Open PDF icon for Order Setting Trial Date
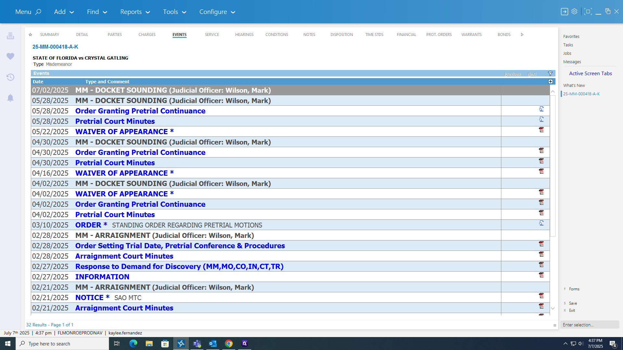This screenshot has width=623, height=350. coord(541,244)
